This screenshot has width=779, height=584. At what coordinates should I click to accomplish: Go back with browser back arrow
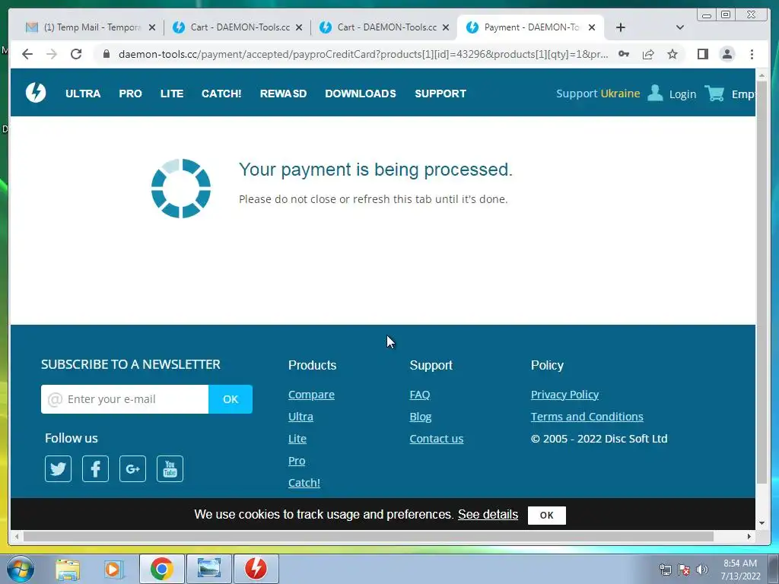click(27, 54)
